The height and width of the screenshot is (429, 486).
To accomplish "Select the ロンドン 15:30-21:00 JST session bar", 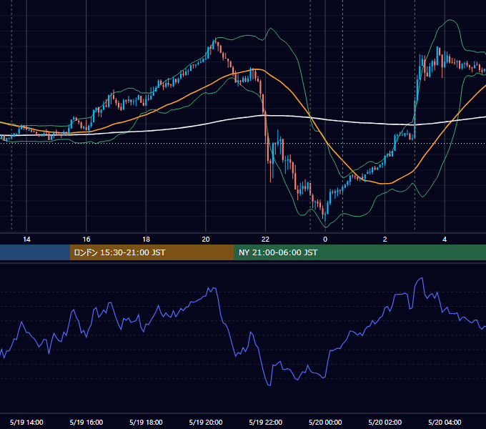I will coord(152,252).
